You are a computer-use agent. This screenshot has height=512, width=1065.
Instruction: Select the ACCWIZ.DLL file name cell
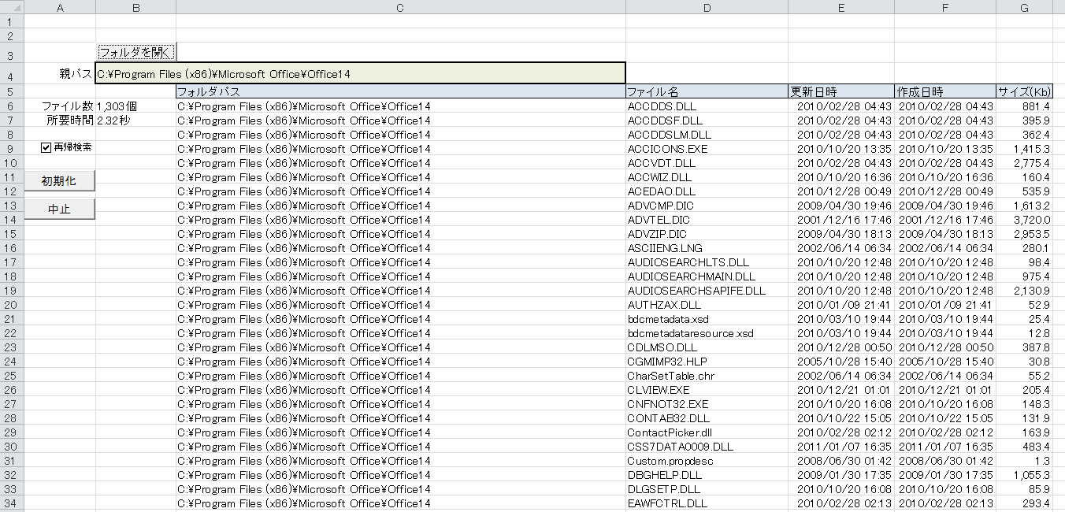pos(707,176)
